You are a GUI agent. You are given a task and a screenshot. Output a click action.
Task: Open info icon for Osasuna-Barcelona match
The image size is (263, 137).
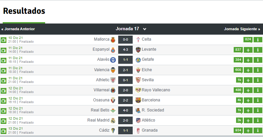(x=258, y=100)
